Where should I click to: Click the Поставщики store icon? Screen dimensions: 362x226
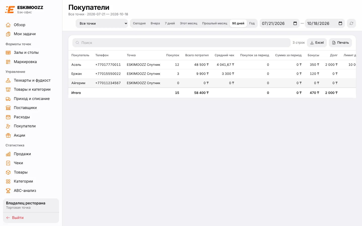pos(8,108)
